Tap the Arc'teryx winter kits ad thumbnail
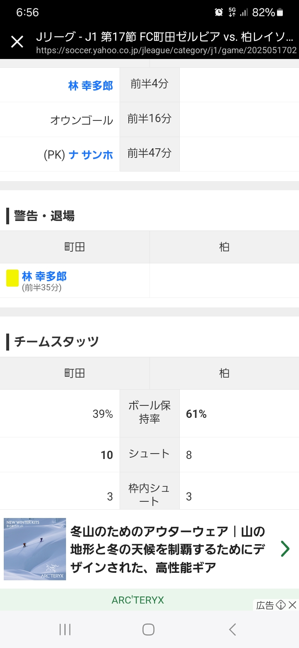This screenshot has height=648, width=299. coord(35,549)
